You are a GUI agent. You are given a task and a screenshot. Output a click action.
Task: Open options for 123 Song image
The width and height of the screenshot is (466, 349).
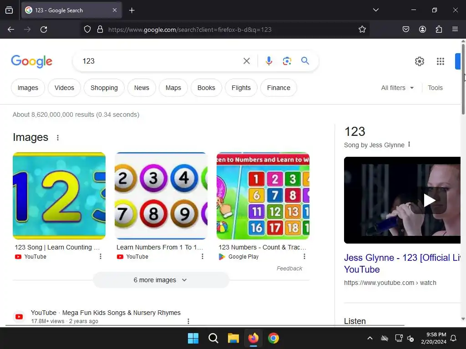coord(101,256)
